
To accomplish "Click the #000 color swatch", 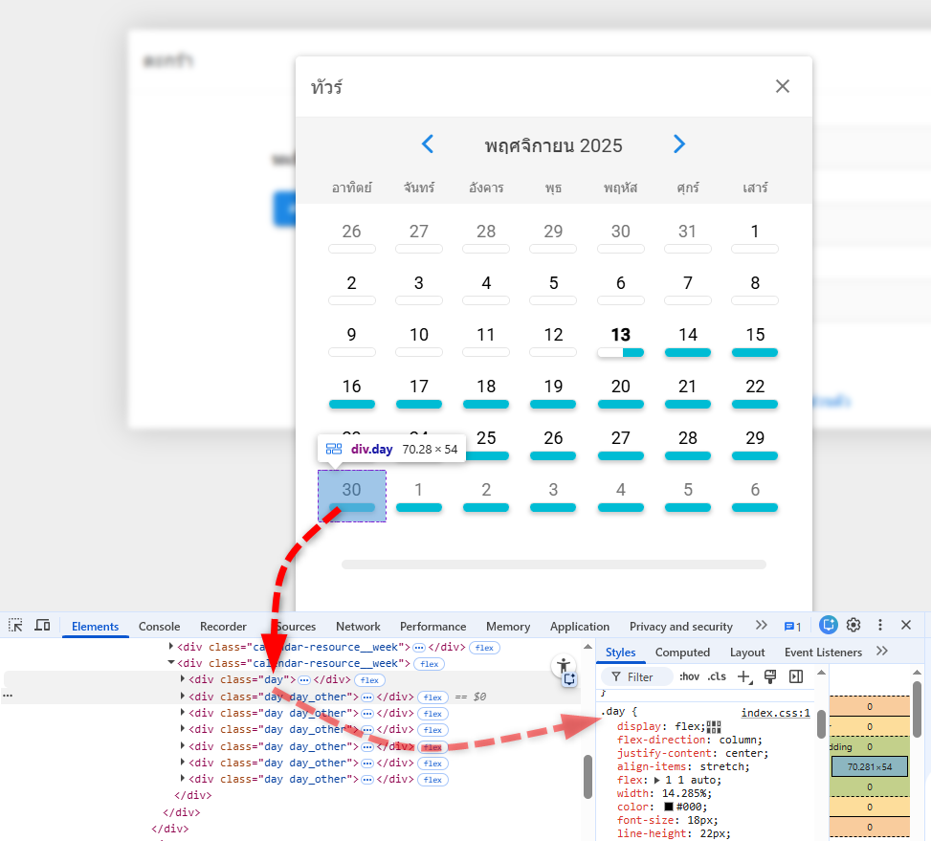I will coord(670,807).
